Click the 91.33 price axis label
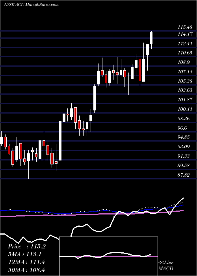Screen dimensions: 197x276 (184, 156)
